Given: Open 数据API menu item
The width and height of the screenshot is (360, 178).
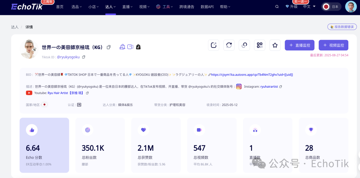Looking at the screenshot, I should (x=207, y=7).
